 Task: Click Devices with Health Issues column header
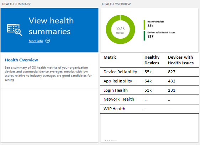click(x=181, y=60)
